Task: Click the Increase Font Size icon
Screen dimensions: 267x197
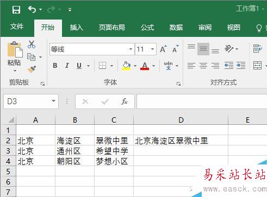Action: point(163,49)
